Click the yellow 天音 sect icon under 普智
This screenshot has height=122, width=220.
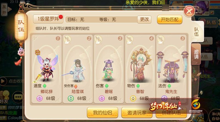pos(133,99)
